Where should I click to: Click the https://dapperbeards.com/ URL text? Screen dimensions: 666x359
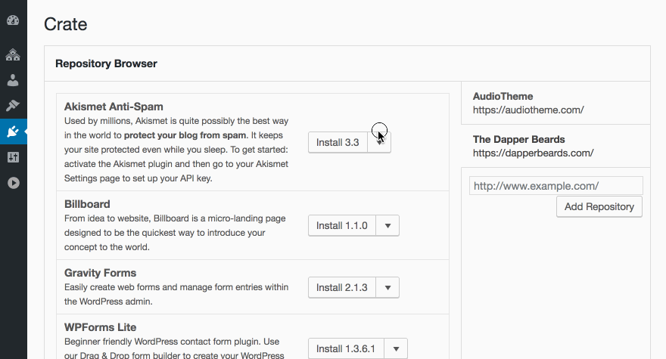point(533,153)
